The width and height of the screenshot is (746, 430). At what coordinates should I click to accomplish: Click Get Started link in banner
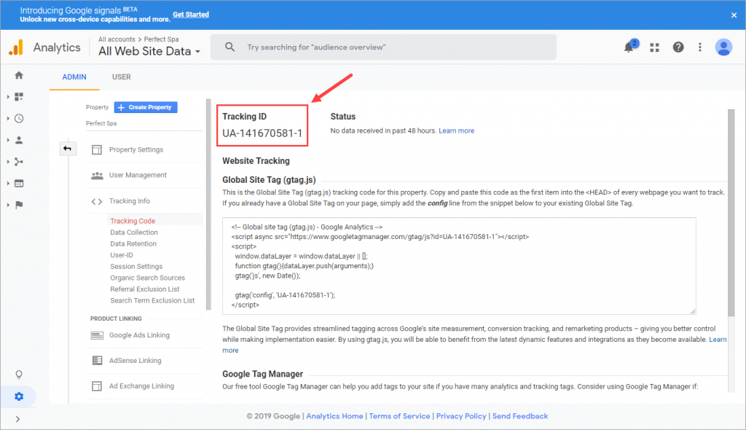pyautogui.click(x=190, y=15)
